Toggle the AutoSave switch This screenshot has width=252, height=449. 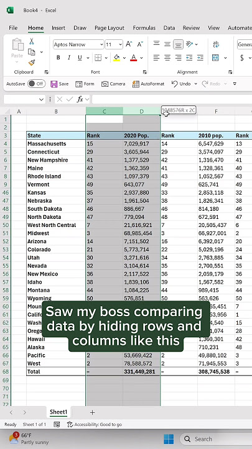pyautogui.click(x=37, y=84)
